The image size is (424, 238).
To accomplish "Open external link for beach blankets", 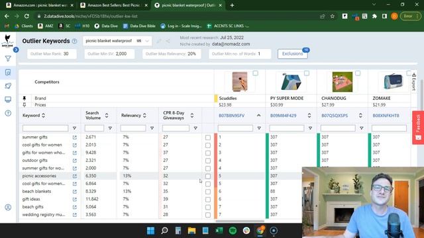I will 75,192.
